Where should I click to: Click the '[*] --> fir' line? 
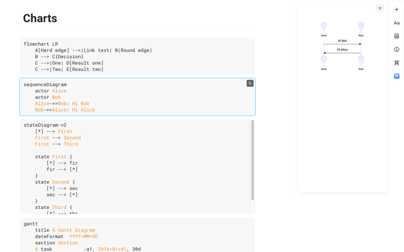[x=62, y=163]
